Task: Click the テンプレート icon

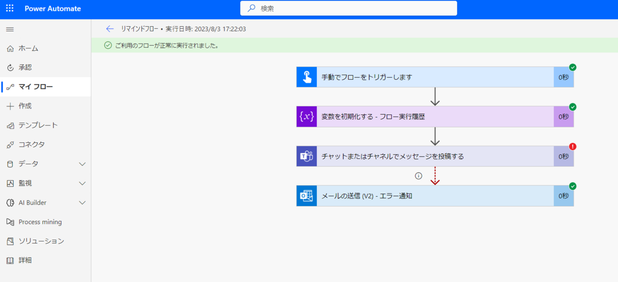Action: (10, 125)
